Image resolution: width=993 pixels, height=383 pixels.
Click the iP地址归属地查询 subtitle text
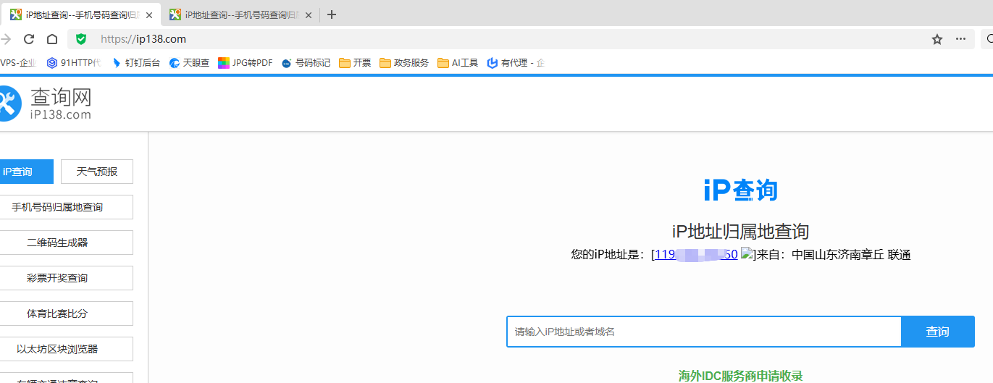[x=740, y=232]
